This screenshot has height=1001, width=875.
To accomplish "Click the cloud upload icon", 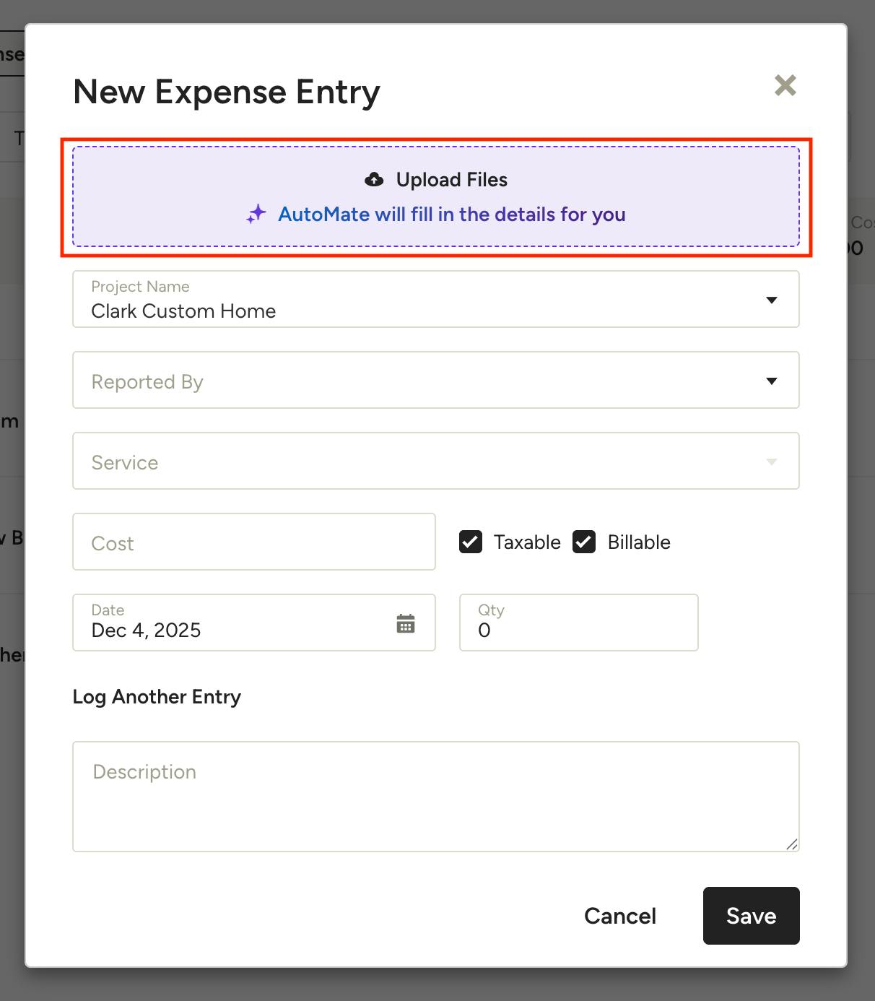I will pos(374,180).
